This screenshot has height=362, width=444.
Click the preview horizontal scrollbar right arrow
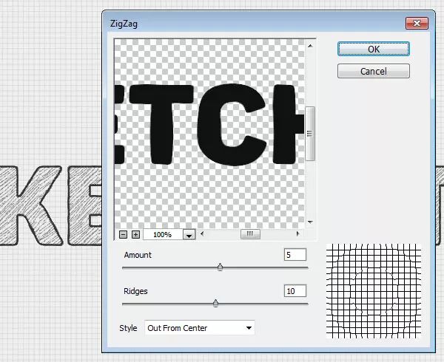pos(299,234)
